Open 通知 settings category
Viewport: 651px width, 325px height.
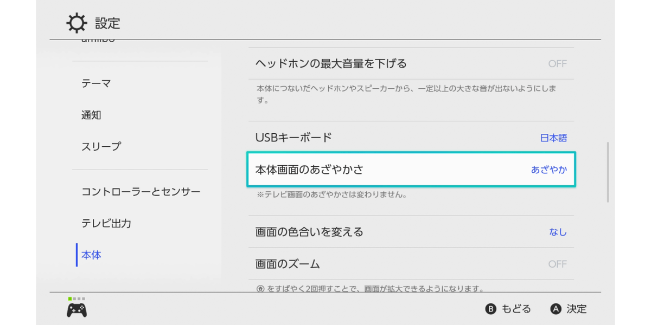91,115
